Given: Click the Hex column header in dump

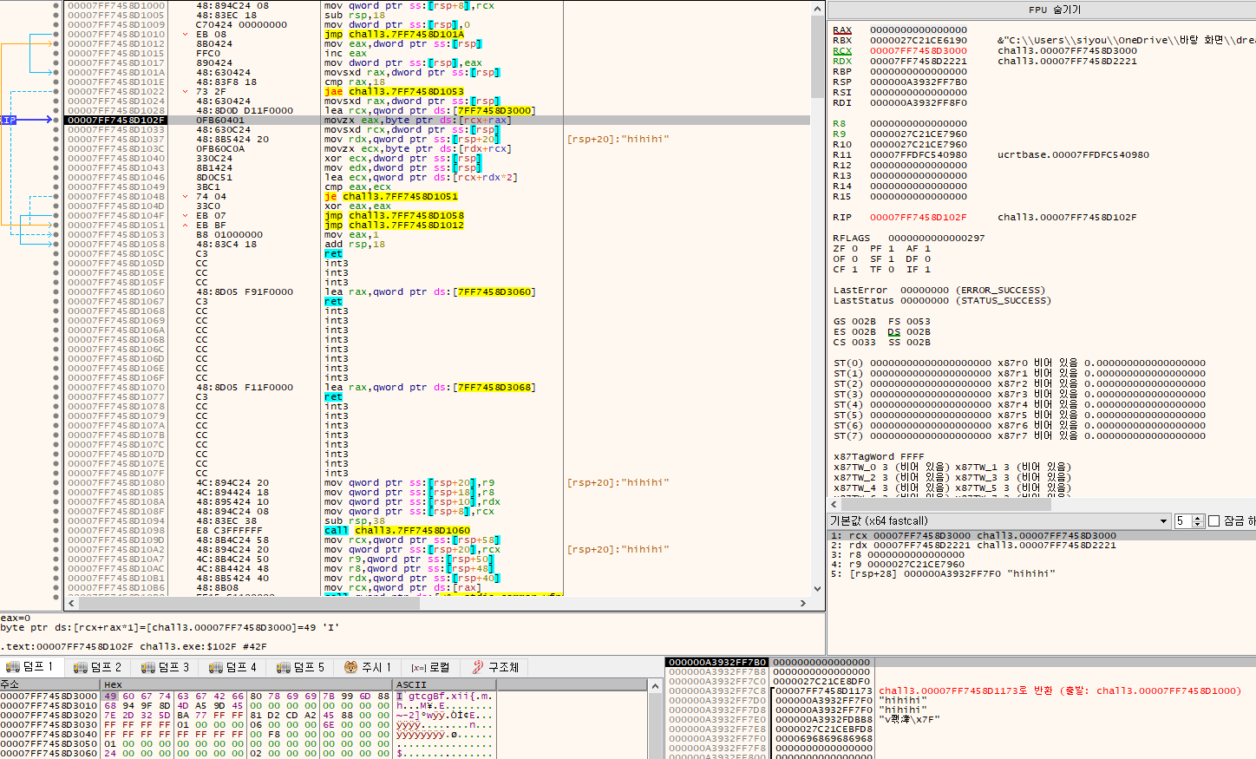Looking at the screenshot, I should coord(247,684).
